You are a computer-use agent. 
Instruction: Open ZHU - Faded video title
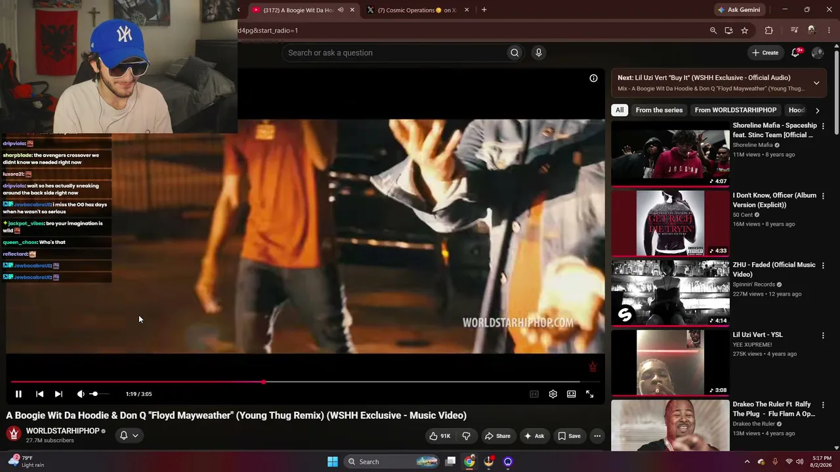774,269
